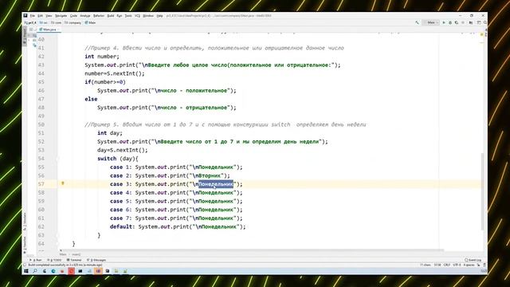Open the Refactor menu

99,16
